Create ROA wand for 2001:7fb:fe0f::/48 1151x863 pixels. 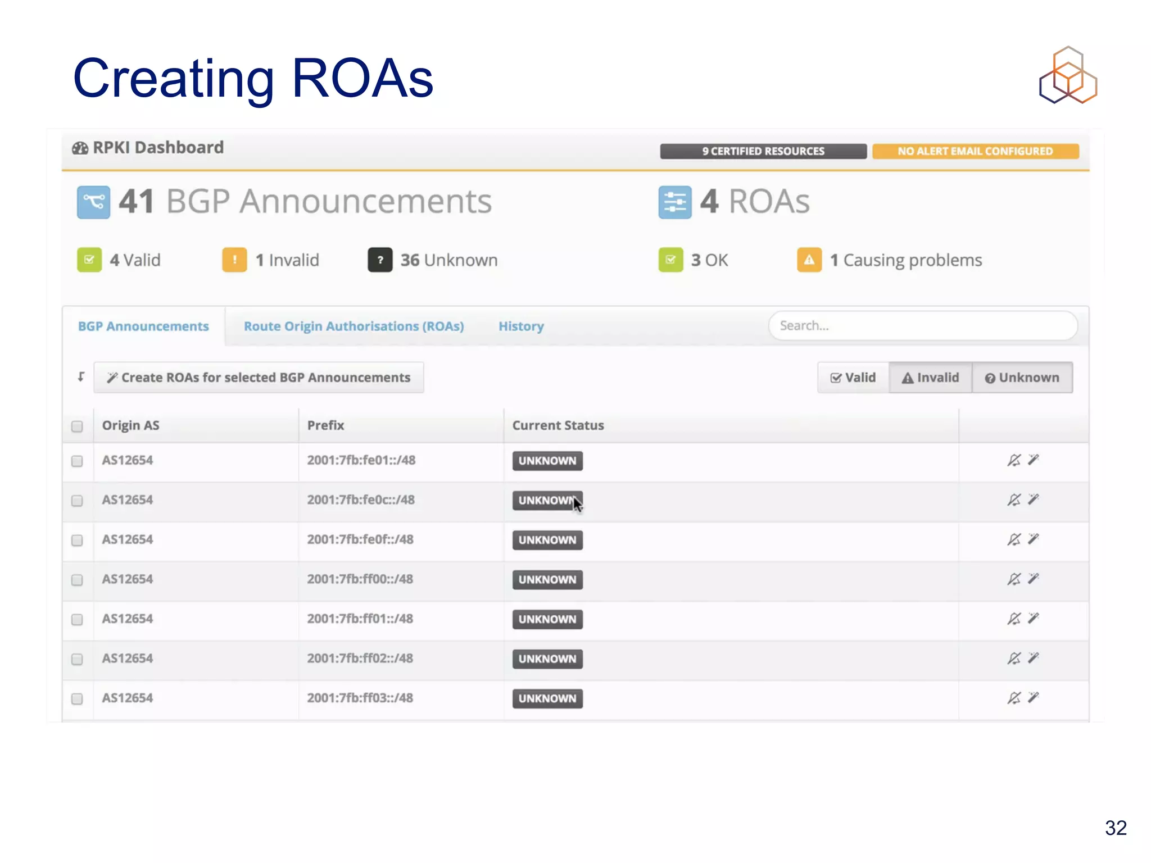(x=1033, y=539)
